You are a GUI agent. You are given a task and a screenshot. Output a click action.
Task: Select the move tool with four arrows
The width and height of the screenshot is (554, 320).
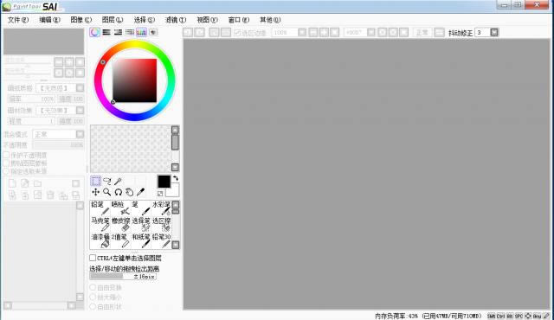point(95,192)
